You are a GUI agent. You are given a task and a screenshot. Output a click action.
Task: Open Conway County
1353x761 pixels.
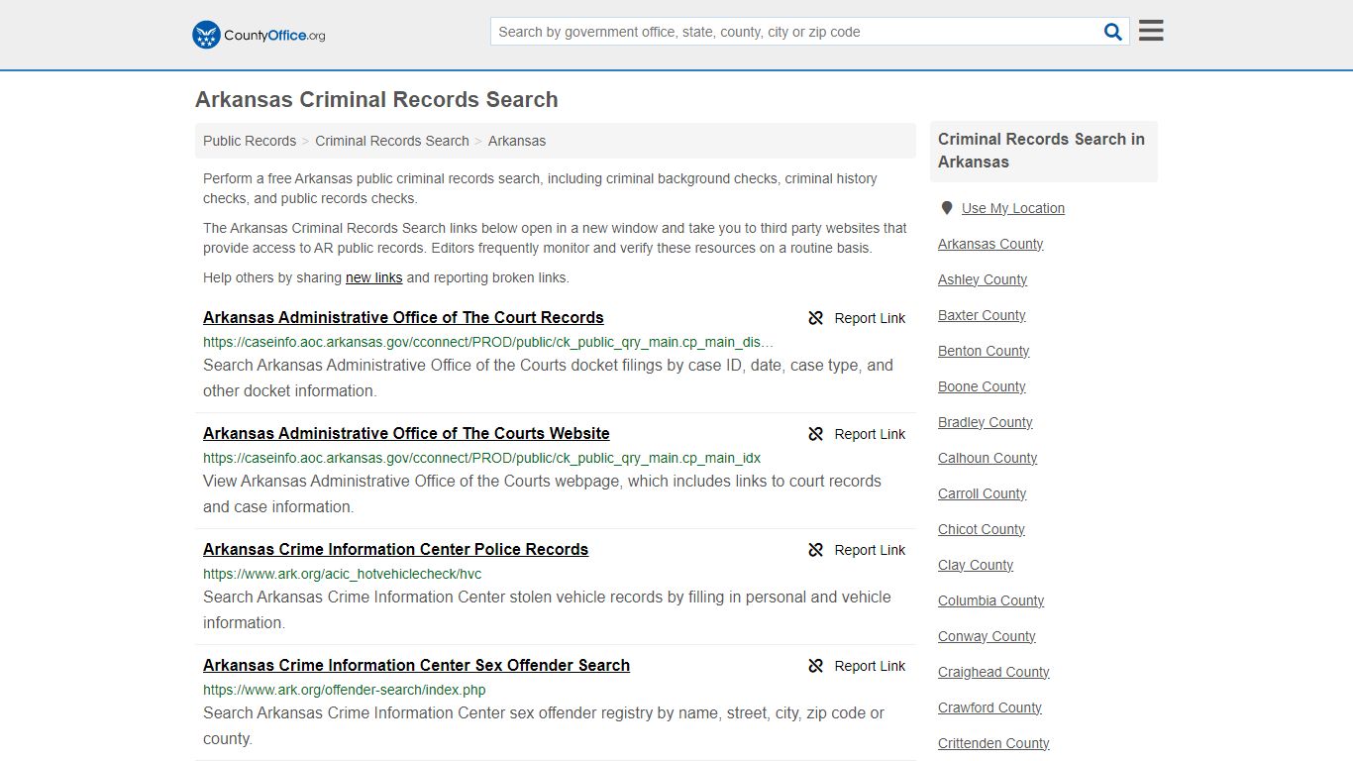point(987,636)
